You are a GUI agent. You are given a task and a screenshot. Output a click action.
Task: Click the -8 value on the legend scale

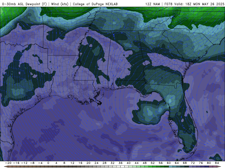coord(32,163)
